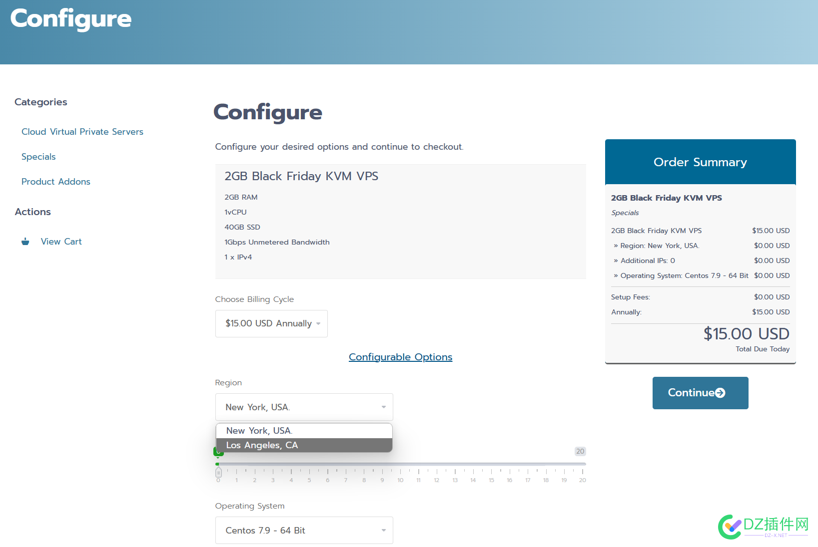
Task: Click the View Cart basket icon
Action: click(x=25, y=242)
